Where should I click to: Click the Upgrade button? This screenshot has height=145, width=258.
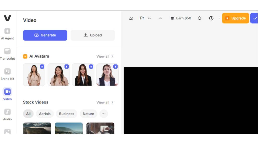point(235,18)
